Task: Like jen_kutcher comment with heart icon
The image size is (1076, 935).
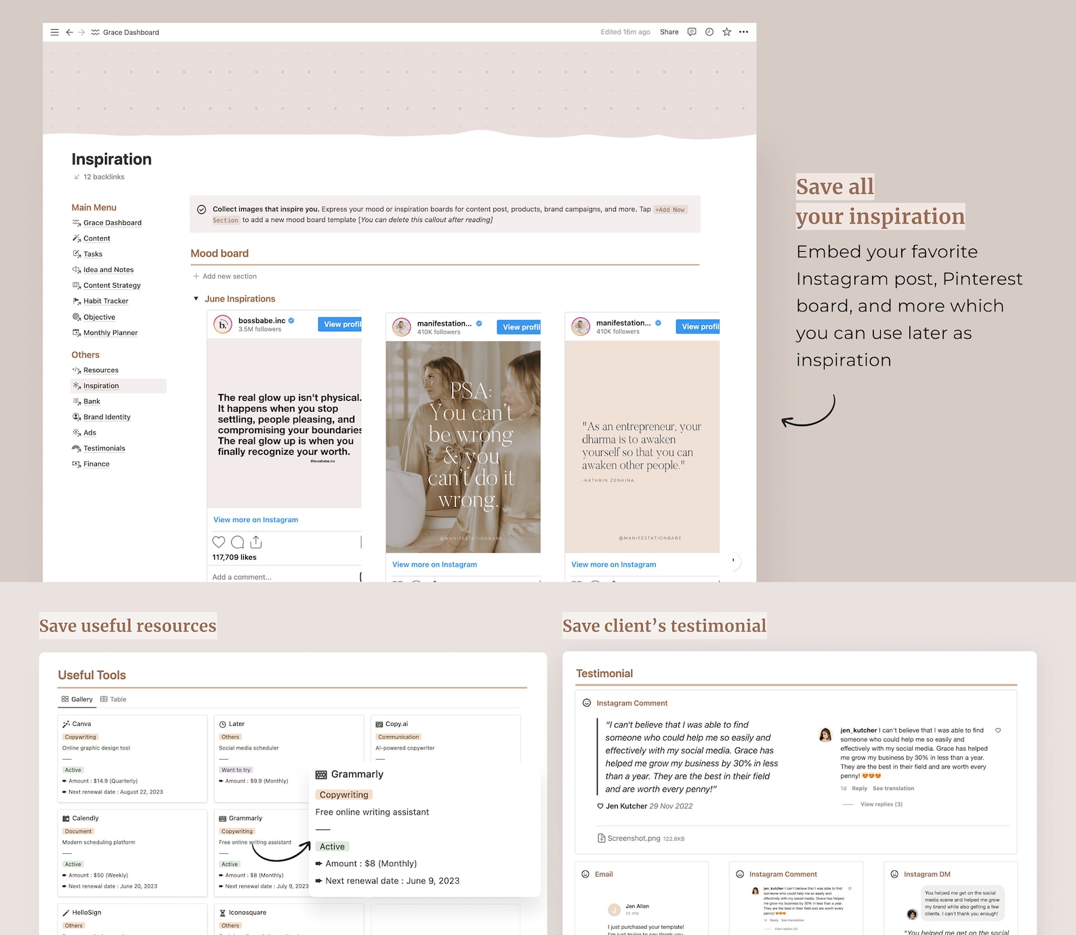Action: point(998,731)
